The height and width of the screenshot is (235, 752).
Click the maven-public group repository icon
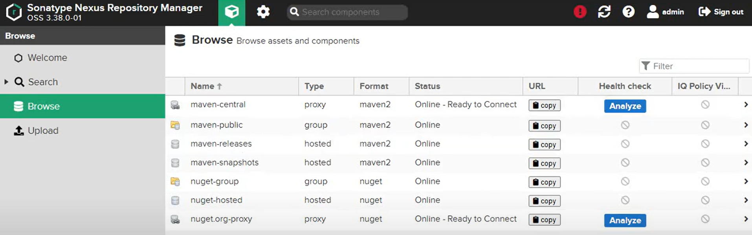pos(175,125)
